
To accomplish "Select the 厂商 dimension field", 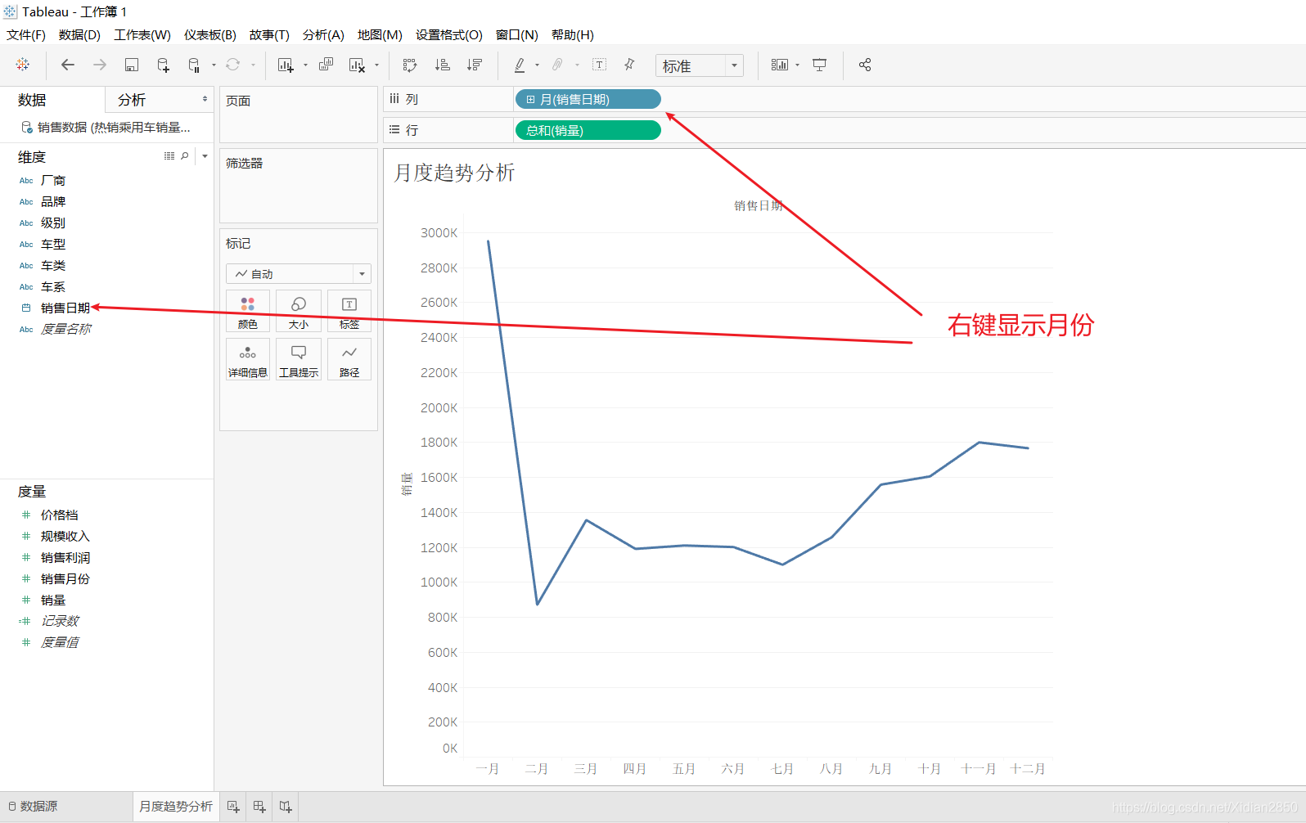I will (x=53, y=180).
